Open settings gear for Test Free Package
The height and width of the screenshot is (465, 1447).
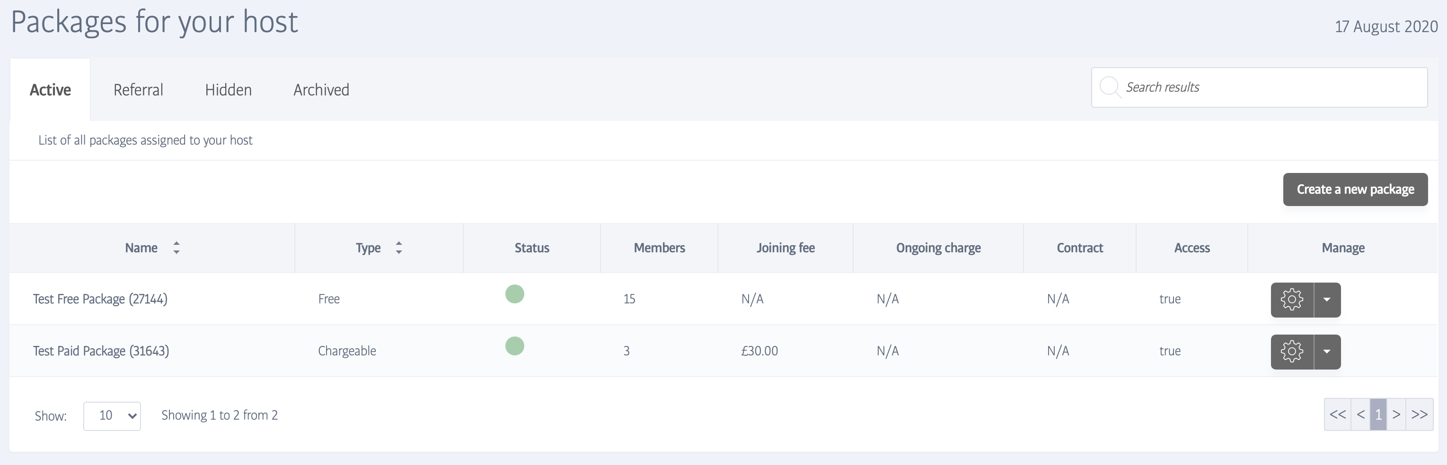click(1291, 300)
